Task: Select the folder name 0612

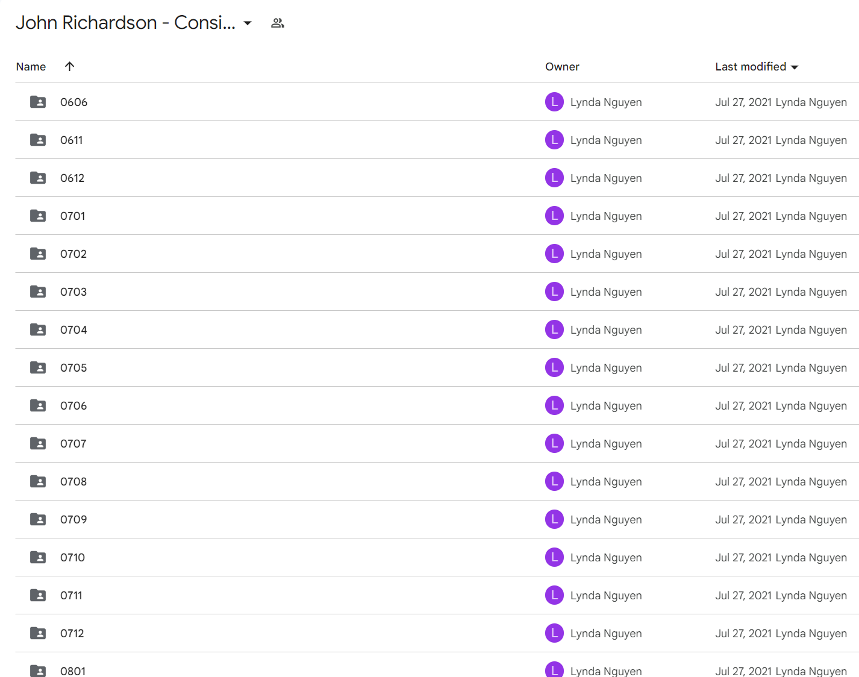Action: pyautogui.click(x=72, y=178)
